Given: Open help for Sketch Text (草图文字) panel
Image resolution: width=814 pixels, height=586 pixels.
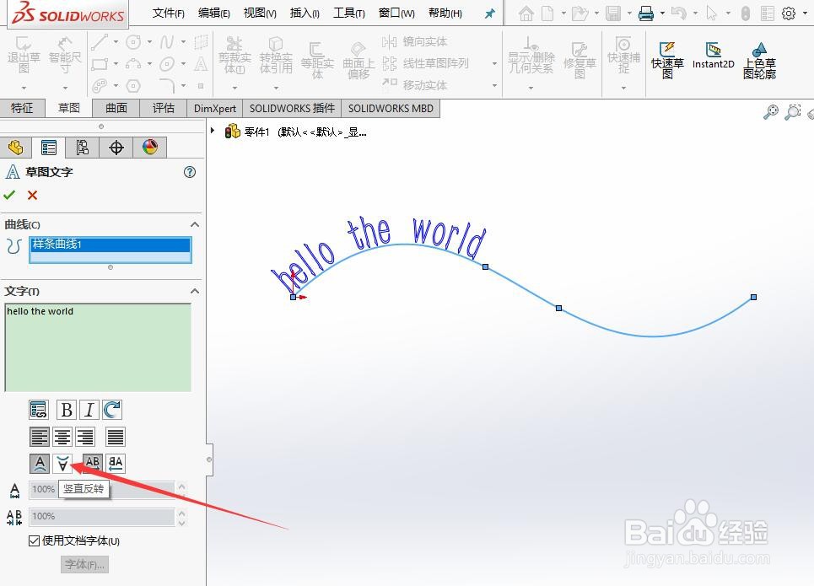Looking at the screenshot, I should [190, 172].
